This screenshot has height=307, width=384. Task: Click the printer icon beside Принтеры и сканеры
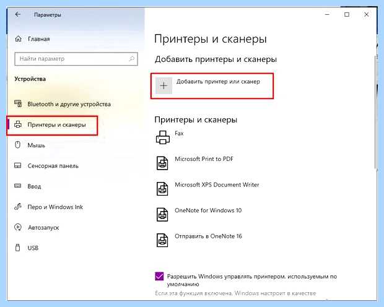[x=18, y=124]
